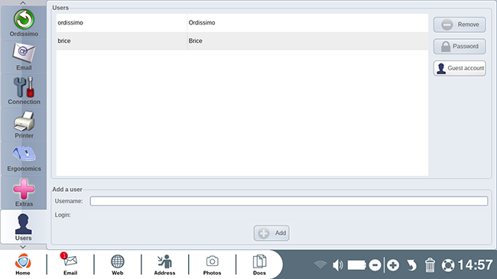Click the Add user button
Screen dimensions: 497x279
[271, 233]
